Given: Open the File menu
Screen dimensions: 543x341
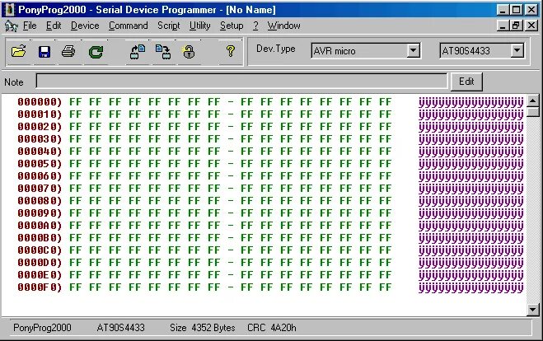Looking at the screenshot, I should (30, 26).
